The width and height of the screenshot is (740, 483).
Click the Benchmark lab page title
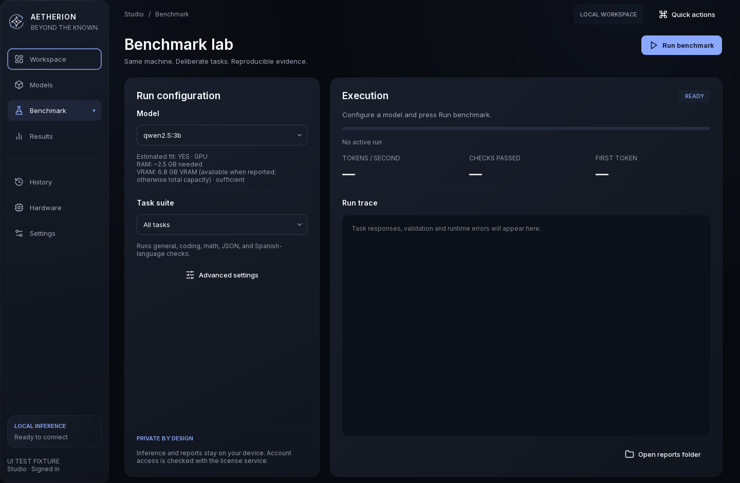pos(179,44)
